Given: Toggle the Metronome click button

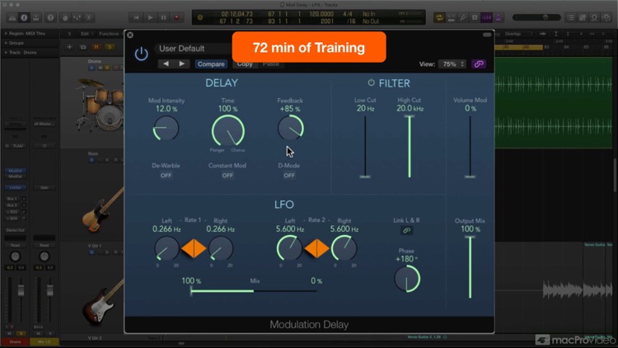Looking at the screenshot, I should (499, 18).
